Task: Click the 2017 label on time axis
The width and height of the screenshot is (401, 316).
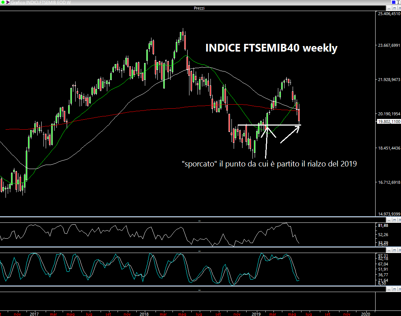Action: [x=34, y=314]
